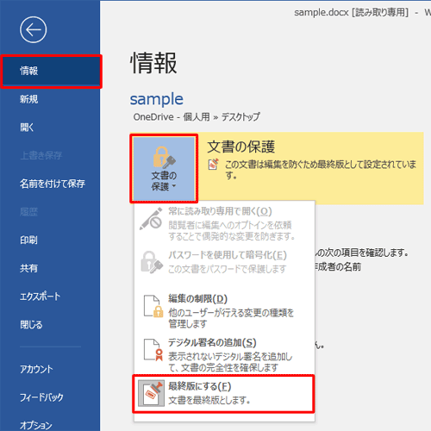
Task: Open the 開く page
Action: [27, 128]
